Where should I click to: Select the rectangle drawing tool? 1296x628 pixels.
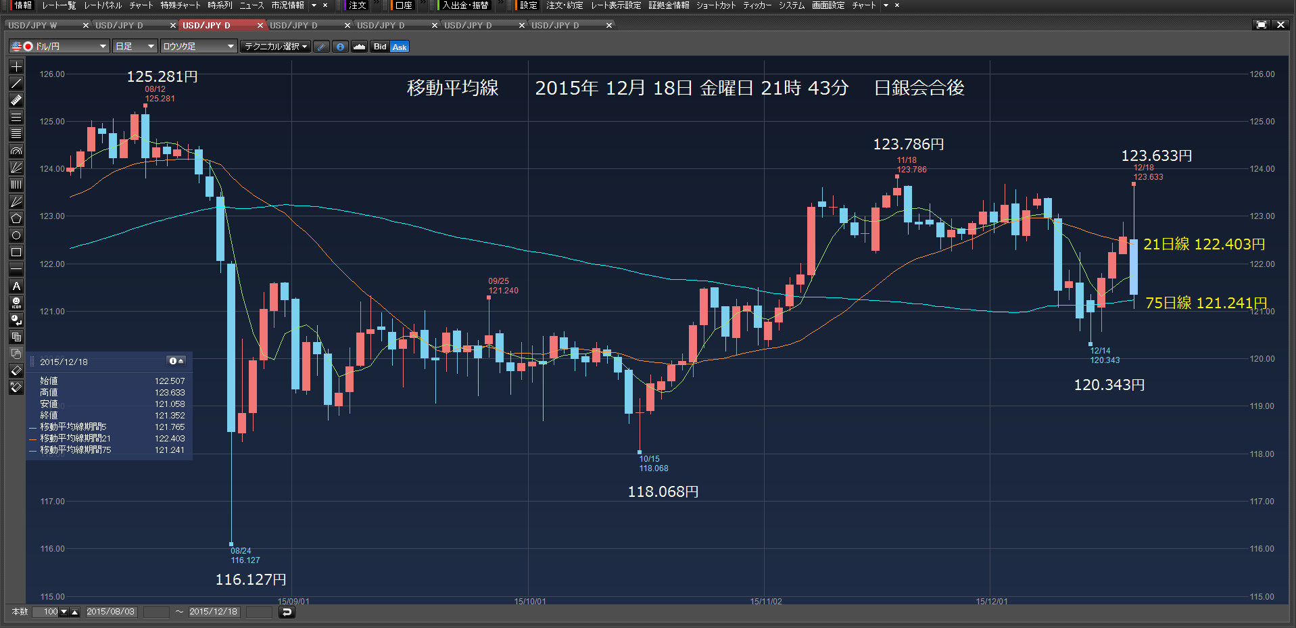pyautogui.click(x=16, y=252)
